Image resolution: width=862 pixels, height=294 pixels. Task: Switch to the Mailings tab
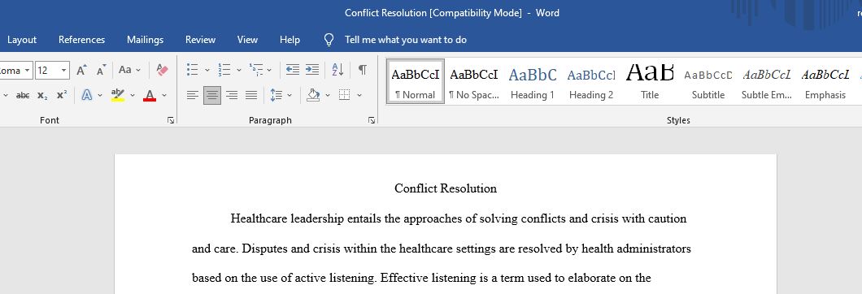145,40
